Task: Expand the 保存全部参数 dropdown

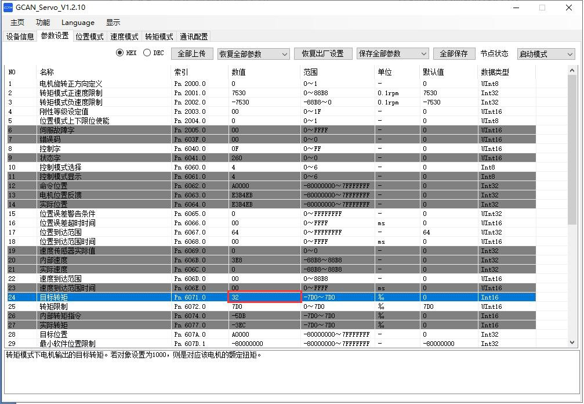Action: click(392, 53)
